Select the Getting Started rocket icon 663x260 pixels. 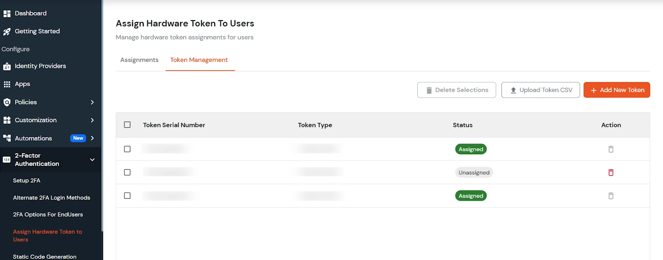pyautogui.click(x=8, y=31)
